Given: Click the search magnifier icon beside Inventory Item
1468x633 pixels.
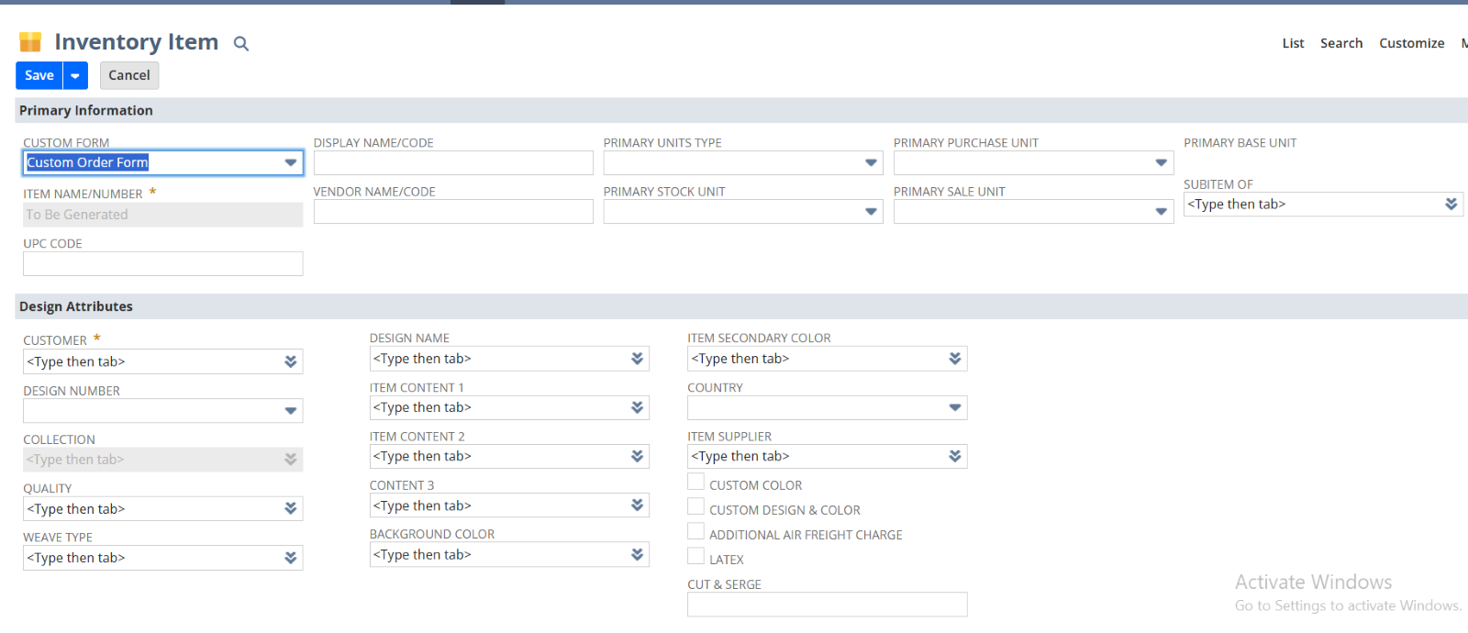Looking at the screenshot, I should coord(241,43).
